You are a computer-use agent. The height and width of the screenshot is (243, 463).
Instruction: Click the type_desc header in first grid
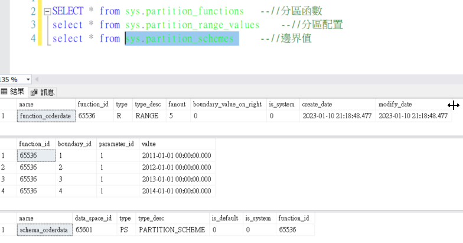pos(149,104)
